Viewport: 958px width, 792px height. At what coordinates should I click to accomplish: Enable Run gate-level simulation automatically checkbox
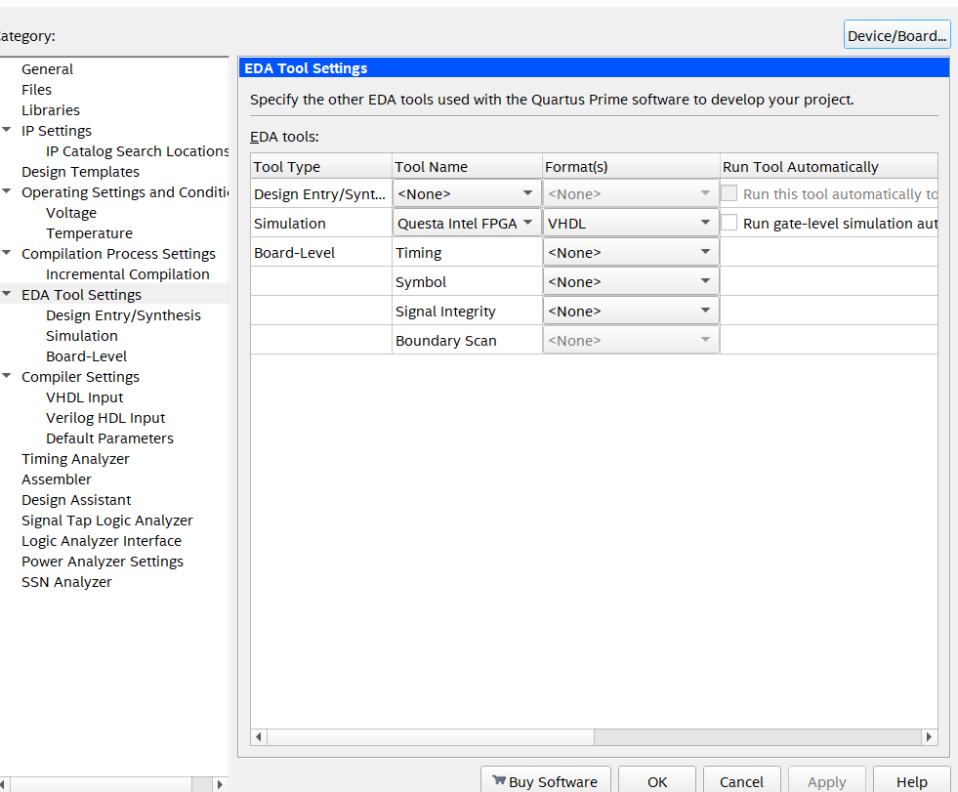click(729, 223)
